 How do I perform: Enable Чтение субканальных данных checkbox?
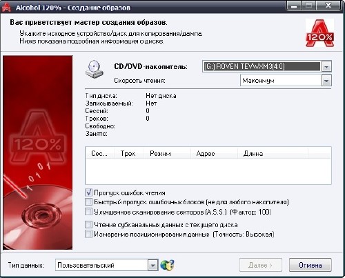coord(88,224)
